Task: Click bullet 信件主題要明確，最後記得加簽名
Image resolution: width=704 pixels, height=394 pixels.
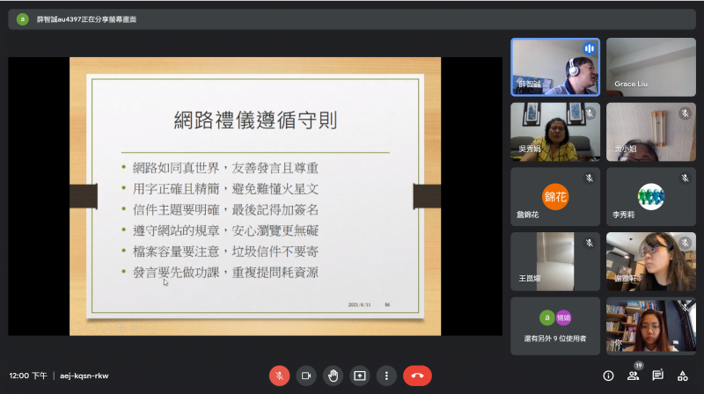Action: 225,209
